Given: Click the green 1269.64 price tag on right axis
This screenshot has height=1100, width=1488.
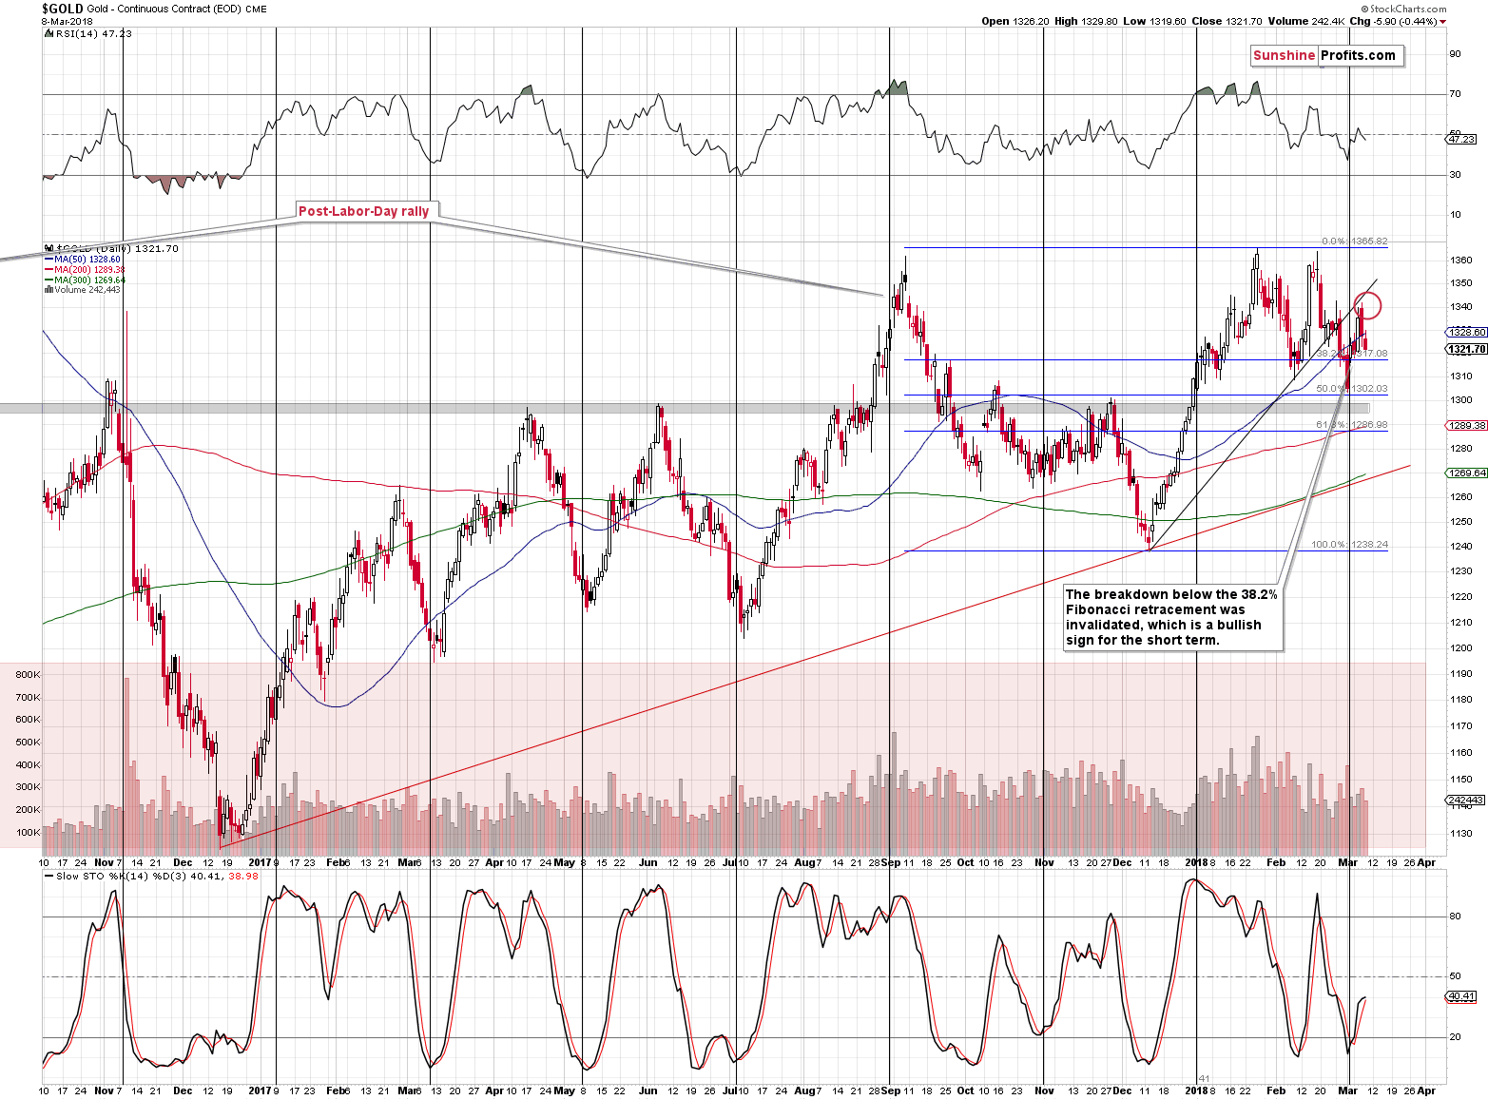Looking at the screenshot, I should click(1467, 473).
